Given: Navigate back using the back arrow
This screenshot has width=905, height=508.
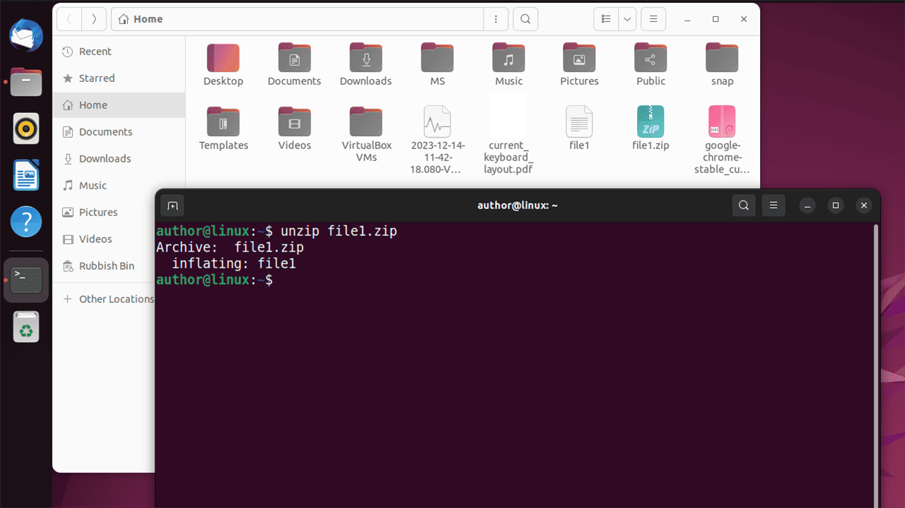Looking at the screenshot, I should tap(69, 19).
